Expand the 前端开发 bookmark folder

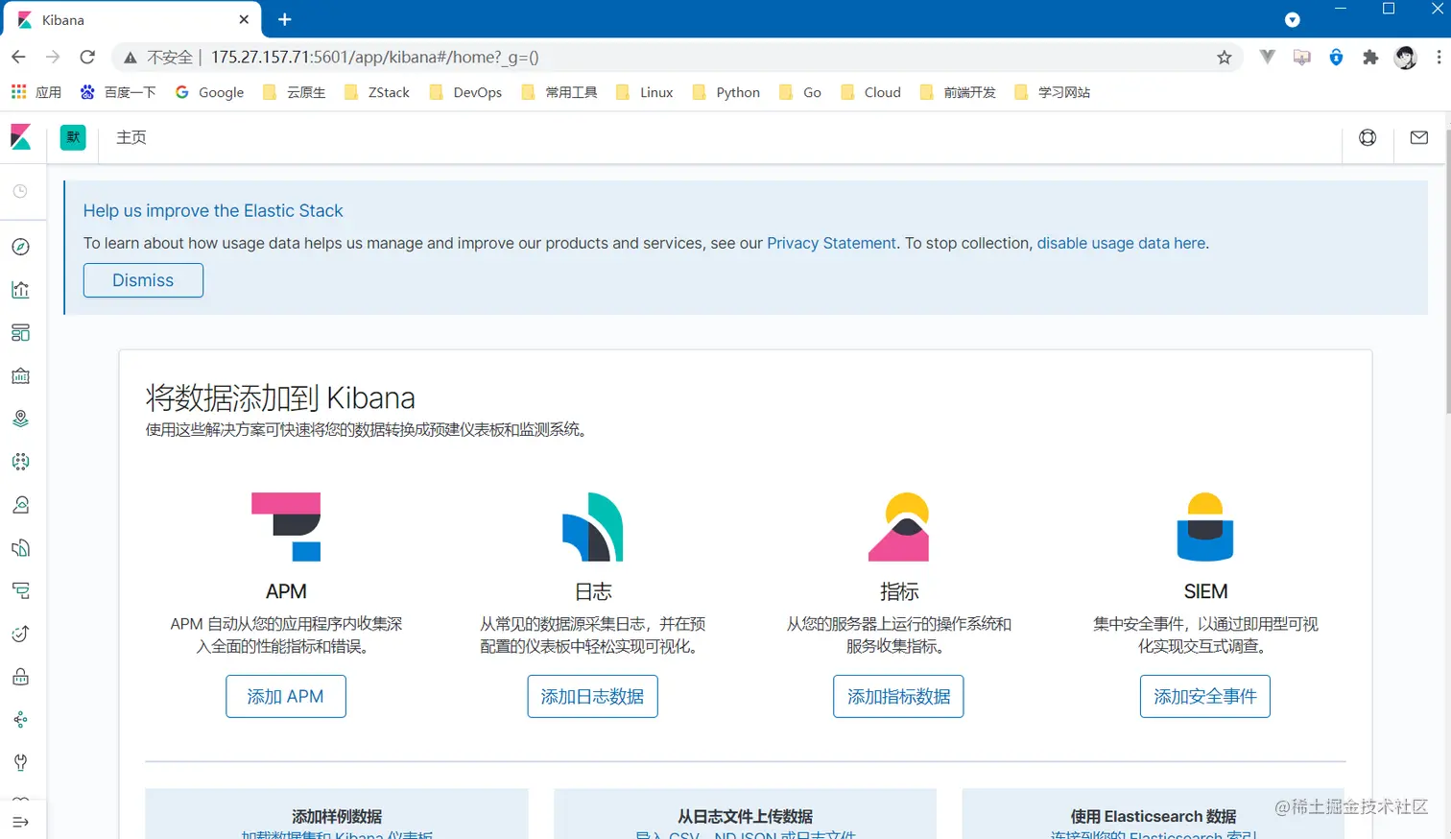958,92
